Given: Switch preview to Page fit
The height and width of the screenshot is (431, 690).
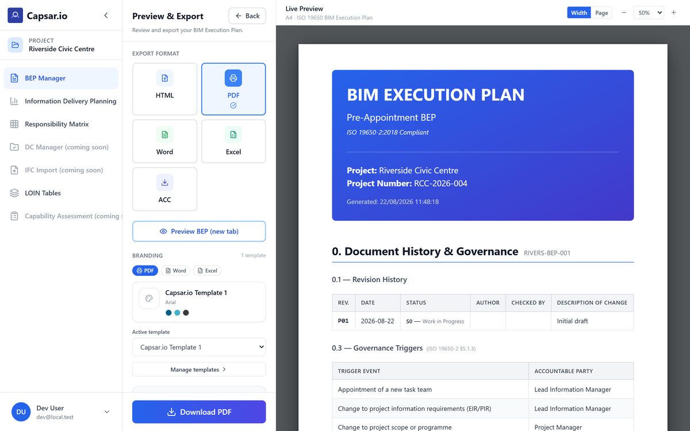Looking at the screenshot, I should pyautogui.click(x=601, y=13).
